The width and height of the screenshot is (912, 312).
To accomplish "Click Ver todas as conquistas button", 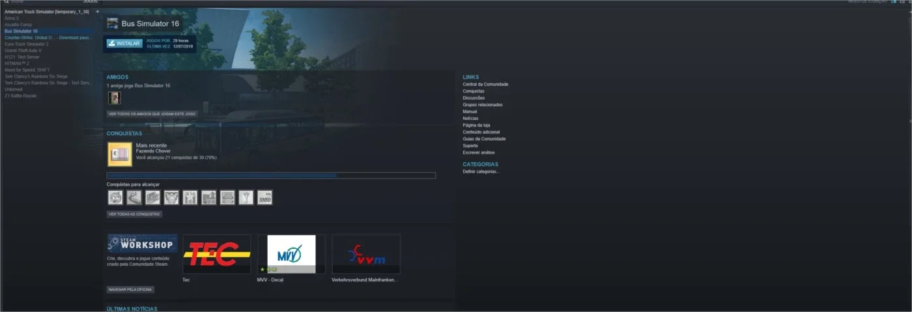I will click(134, 214).
